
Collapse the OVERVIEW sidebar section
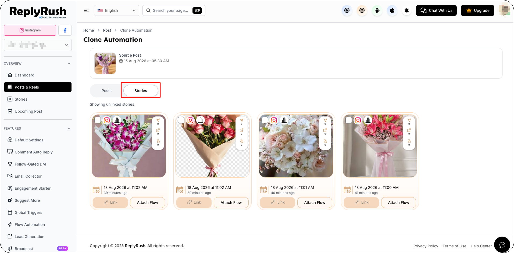pyautogui.click(x=69, y=64)
